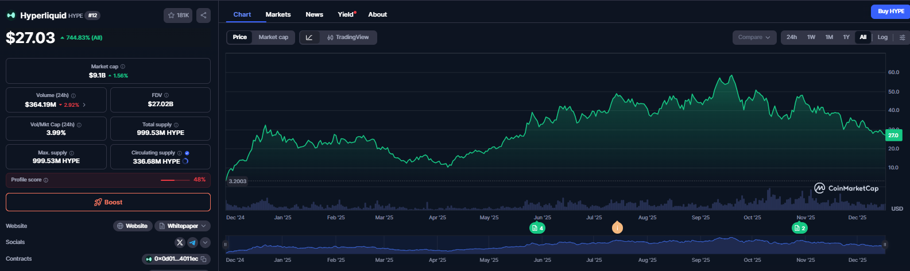The image size is (910, 271).
Task: Open the Telegram social link
Action: [192, 243]
